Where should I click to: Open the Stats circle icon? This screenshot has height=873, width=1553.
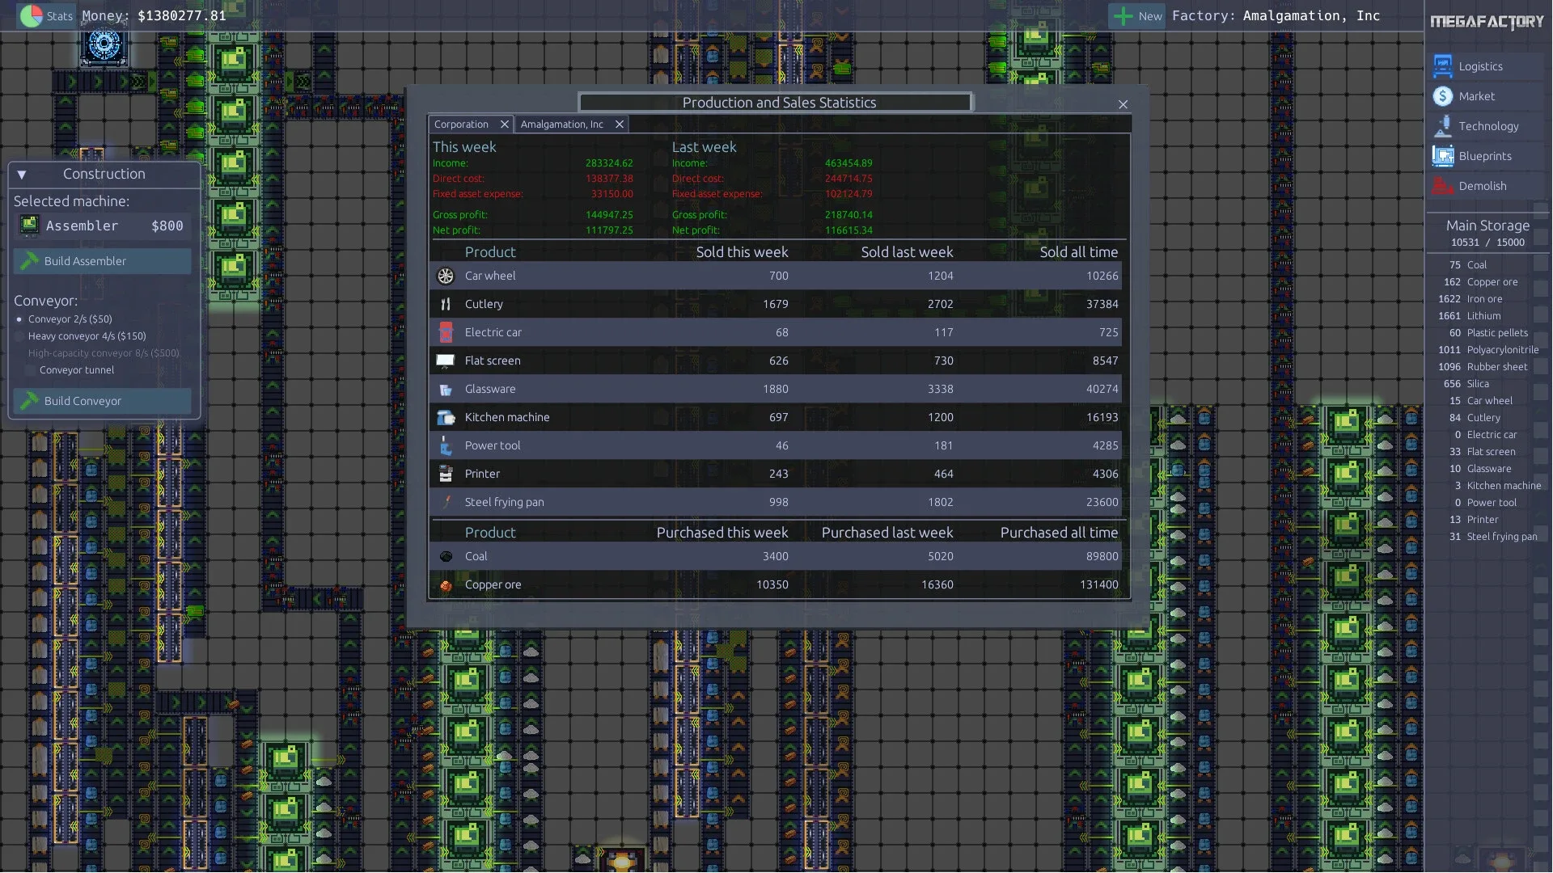(x=32, y=15)
